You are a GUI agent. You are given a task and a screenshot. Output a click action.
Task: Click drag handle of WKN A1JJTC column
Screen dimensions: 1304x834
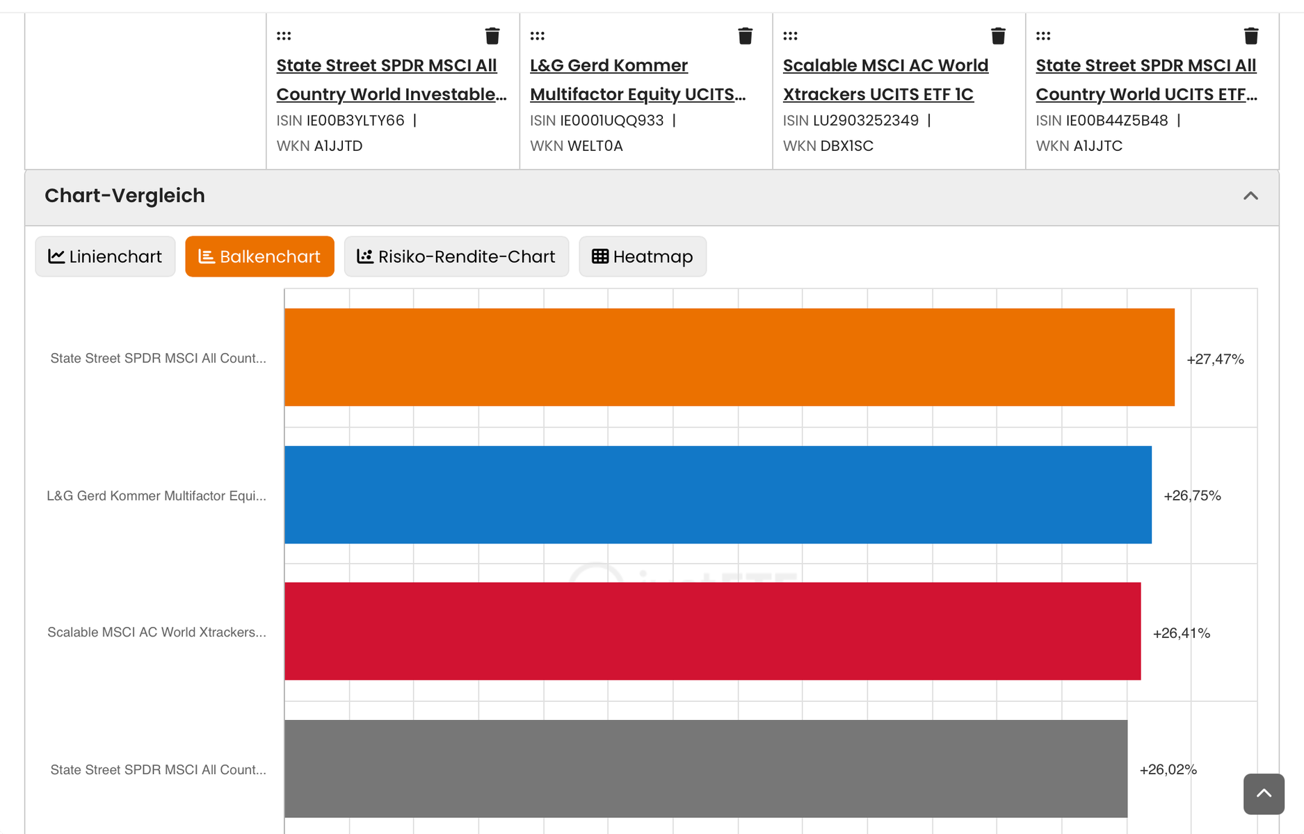coord(1043,35)
